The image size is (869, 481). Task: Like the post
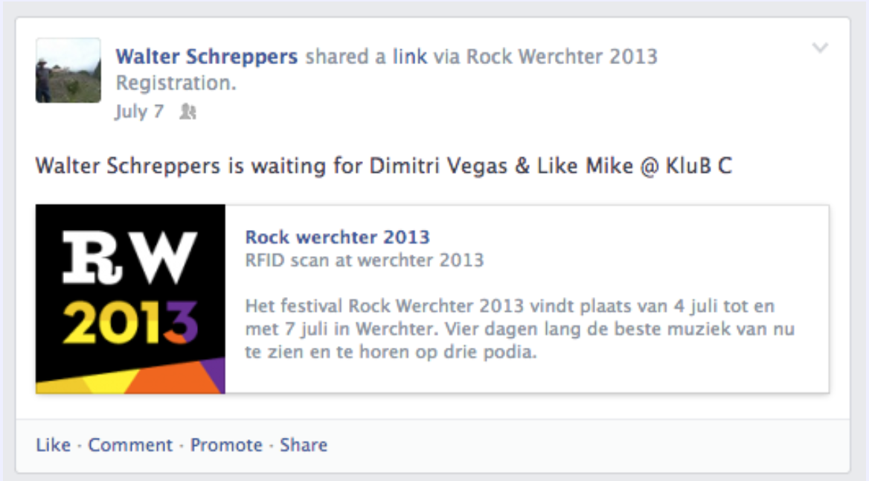click(54, 445)
